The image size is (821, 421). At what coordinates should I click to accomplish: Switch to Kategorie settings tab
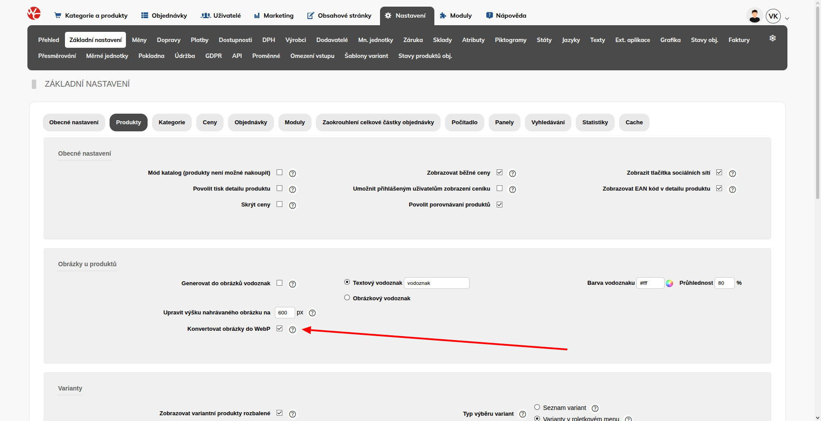[x=172, y=122]
